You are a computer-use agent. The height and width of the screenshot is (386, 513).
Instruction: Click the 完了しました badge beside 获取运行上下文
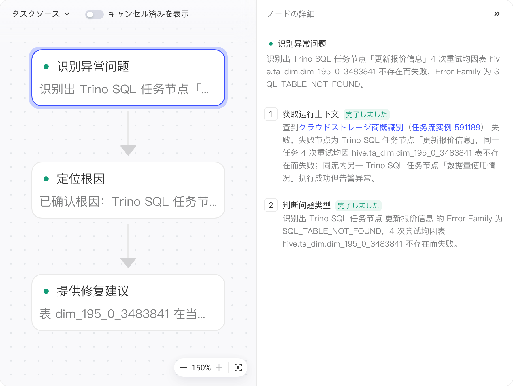[366, 115]
